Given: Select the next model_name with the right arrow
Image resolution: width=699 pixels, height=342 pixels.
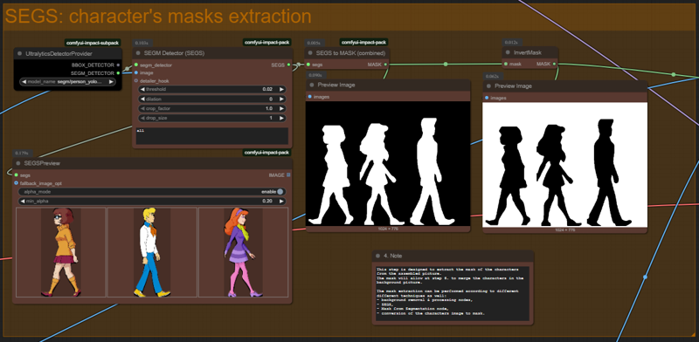Looking at the screenshot, I should point(111,82).
